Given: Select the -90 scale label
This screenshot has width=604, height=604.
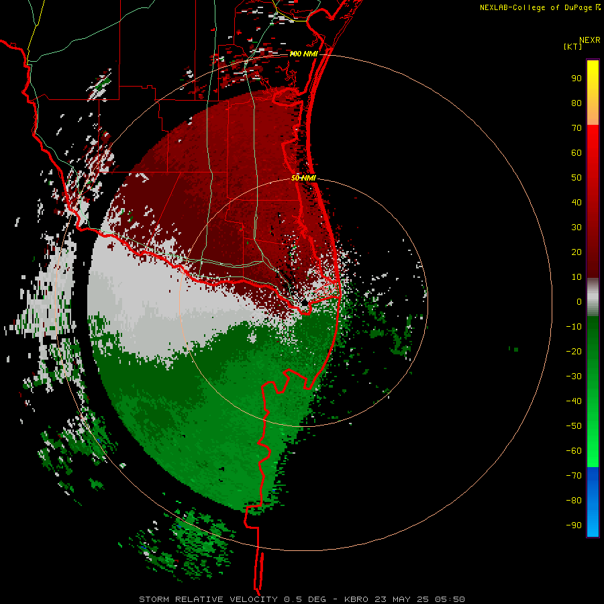Looking at the screenshot, I should point(574,525).
